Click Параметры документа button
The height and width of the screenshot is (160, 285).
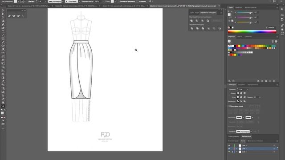pos(127,1)
